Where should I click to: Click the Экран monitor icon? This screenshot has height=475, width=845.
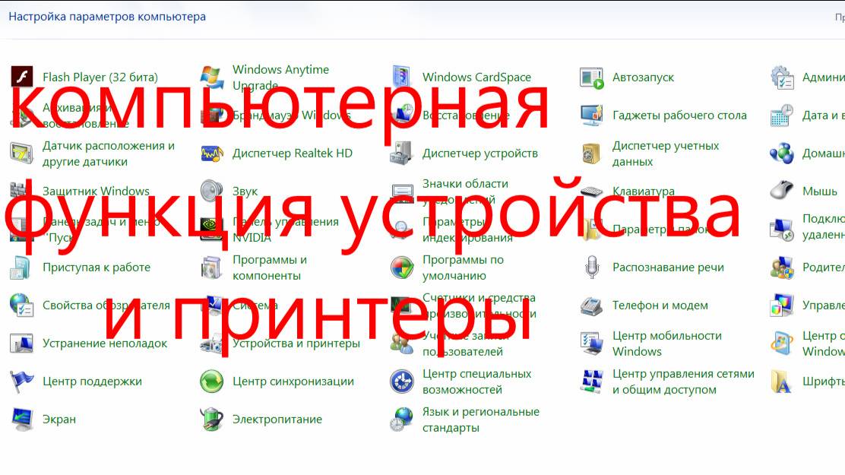coord(22,419)
